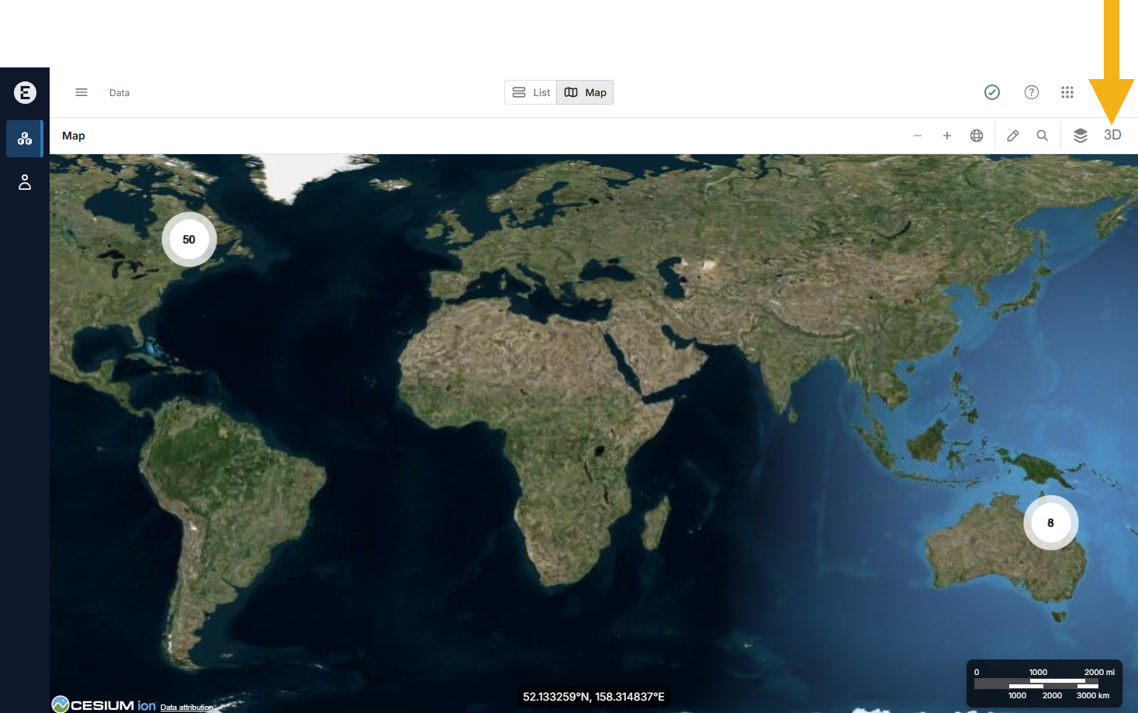Switch to the Map view tab
This screenshot has height=713, width=1138.
[585, 92]
